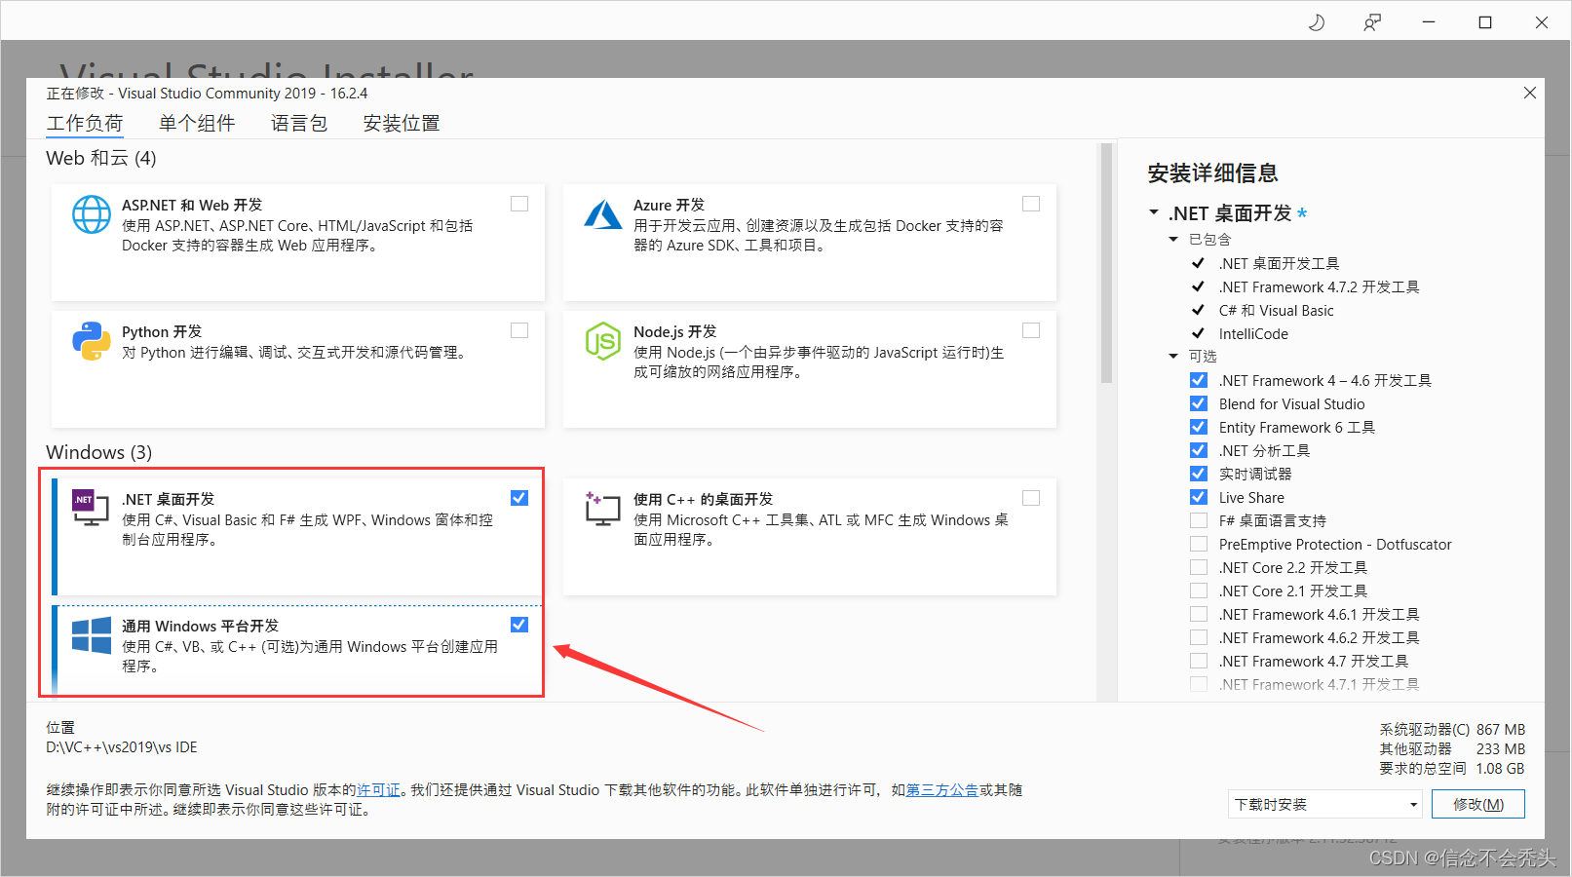1572x877 pixels.
Task: Uncheck the 通用 Windows 平台开发 workload
Action: [519, 625]
